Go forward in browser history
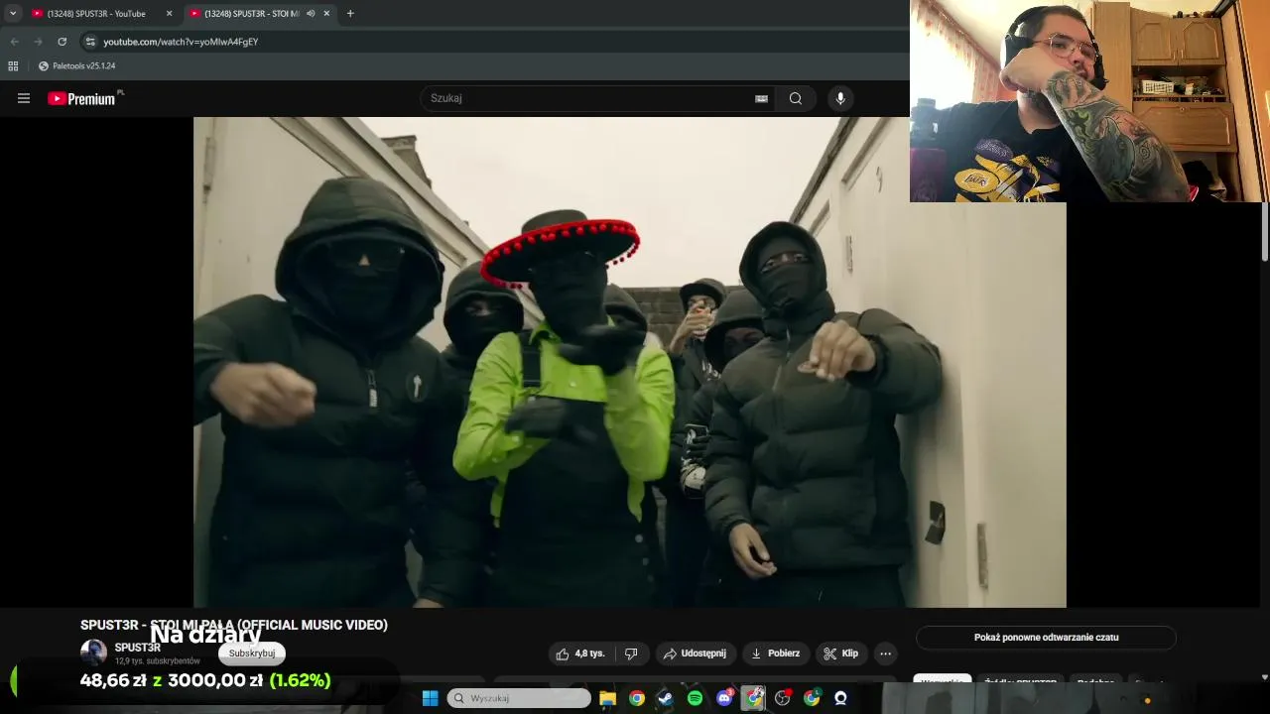1270x714 pixels. pyautogui.click(x=38, y=42)
